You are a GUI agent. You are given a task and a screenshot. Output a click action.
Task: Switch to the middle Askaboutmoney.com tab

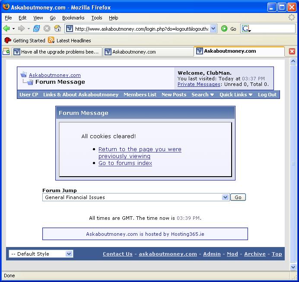tap(148, 52)
